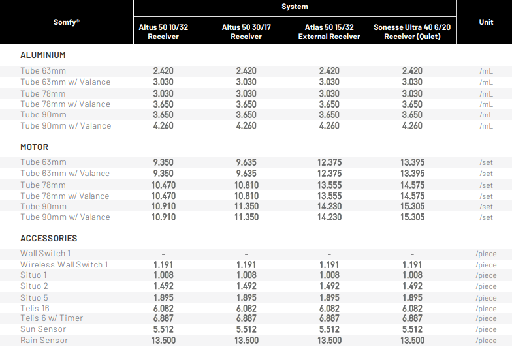Click Tube 63mm row label under Aluminium

tap(43, 70)
